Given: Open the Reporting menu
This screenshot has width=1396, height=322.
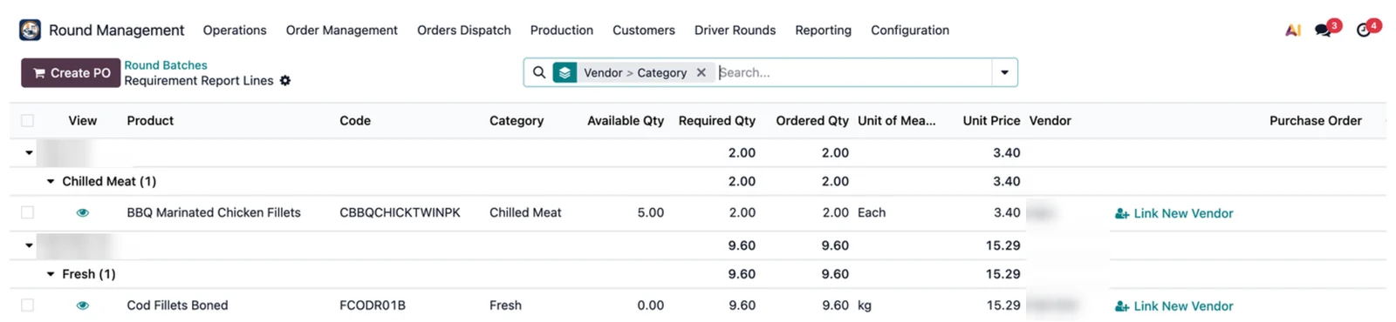Looking at the screenshot, I should [823, 30].
